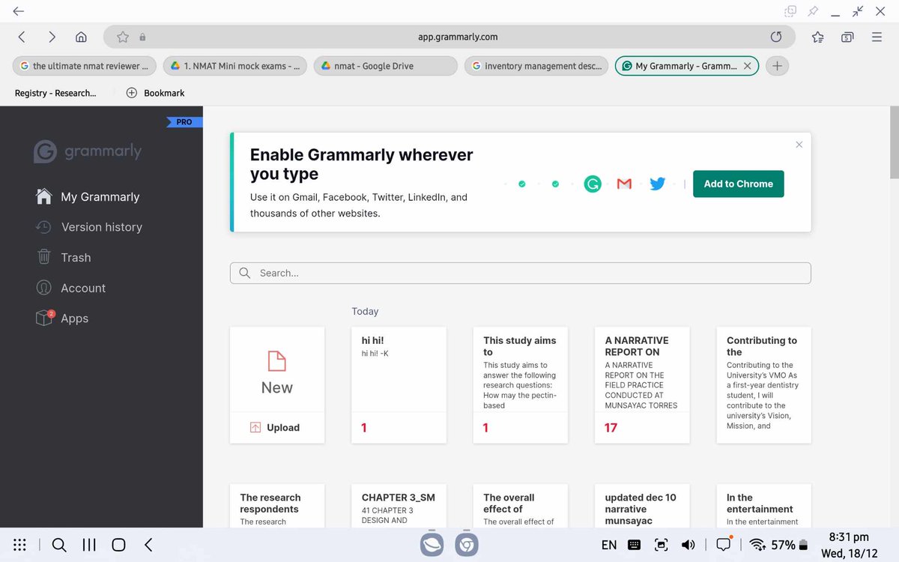Open the apps grid in the taskbar
Viewport: 899px width, 562px height.
pyautogui.click(x=20, y=546)
